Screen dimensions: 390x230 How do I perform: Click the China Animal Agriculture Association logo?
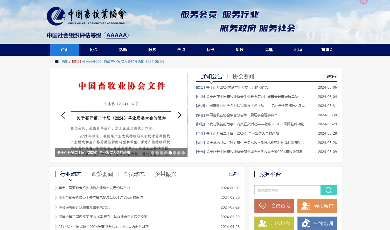tap(87, 16)
